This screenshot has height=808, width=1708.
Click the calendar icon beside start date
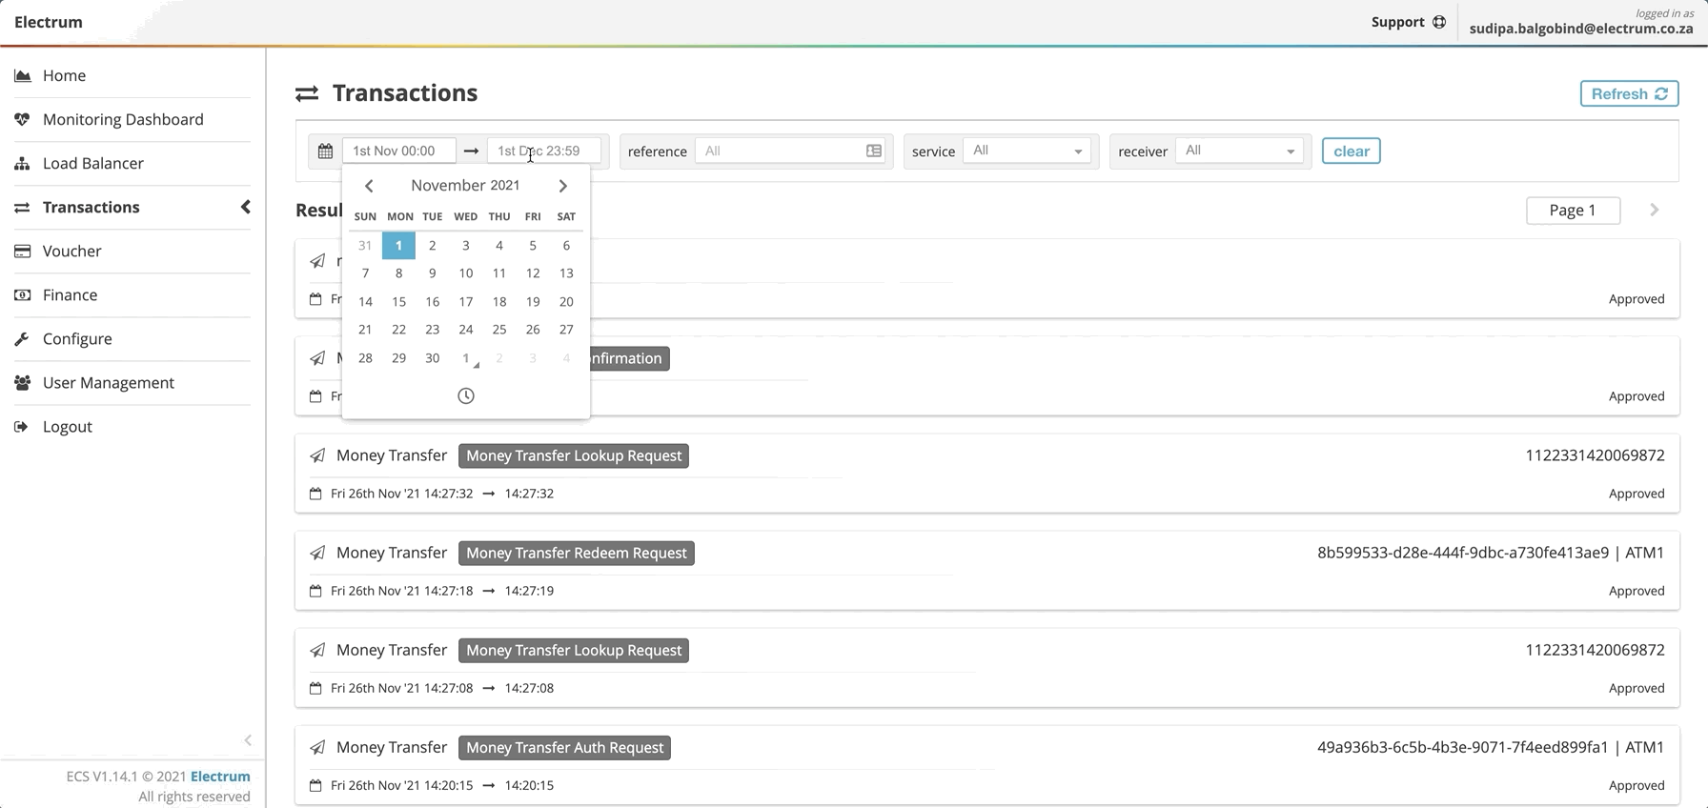(325, 151)
